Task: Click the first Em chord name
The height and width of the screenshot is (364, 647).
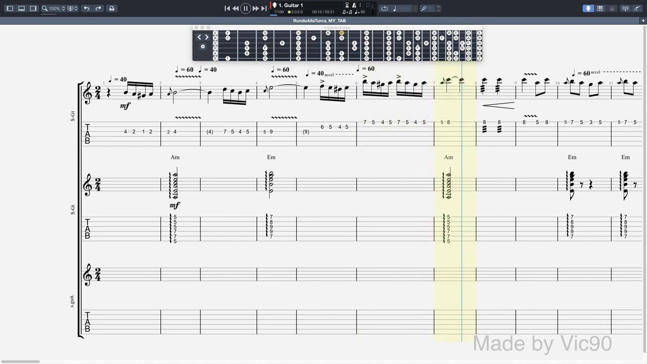Action: [271, 157]
